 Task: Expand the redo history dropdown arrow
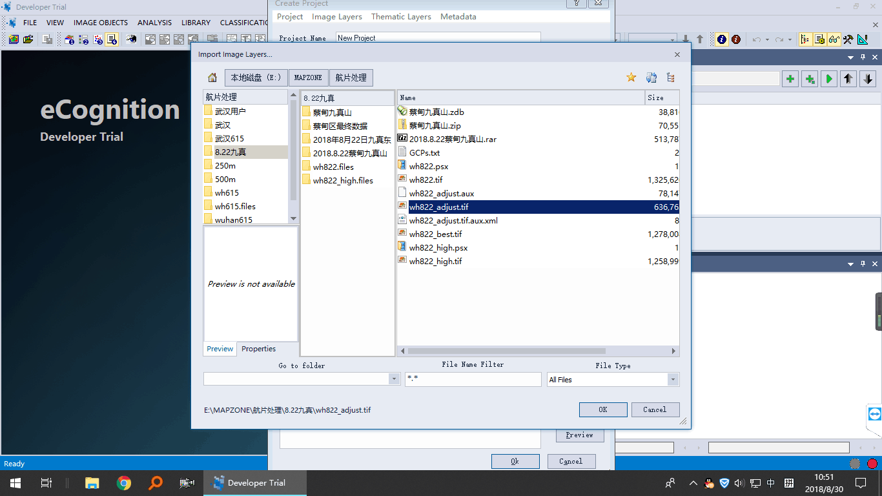point(790,39)
